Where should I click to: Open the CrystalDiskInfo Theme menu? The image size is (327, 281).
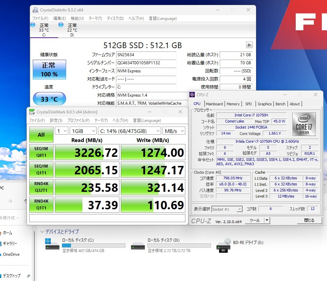[95, 19]
